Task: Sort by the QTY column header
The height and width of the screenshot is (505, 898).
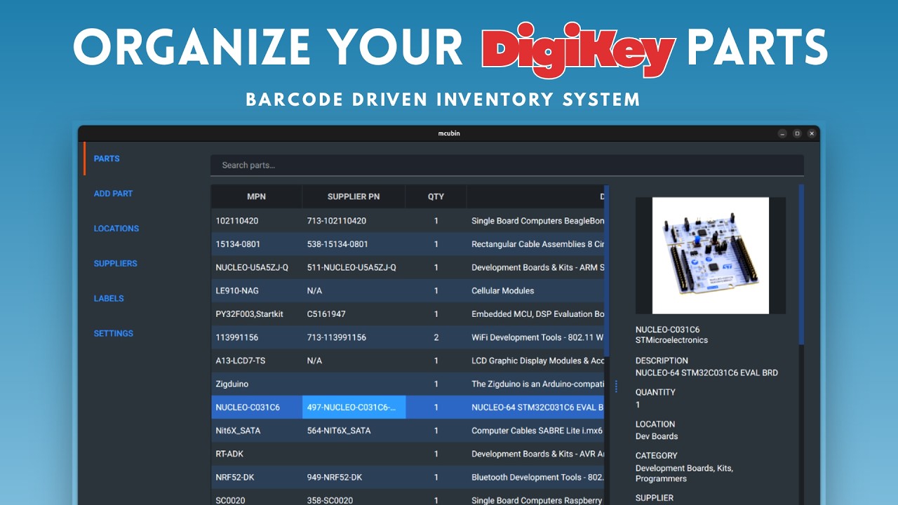Action: coord(436,196)
